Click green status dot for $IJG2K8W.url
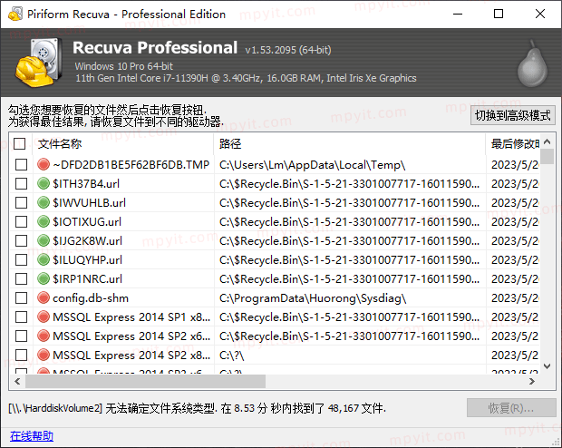The height and width of the screenshot is (448, 562). [x=44, y=240]
